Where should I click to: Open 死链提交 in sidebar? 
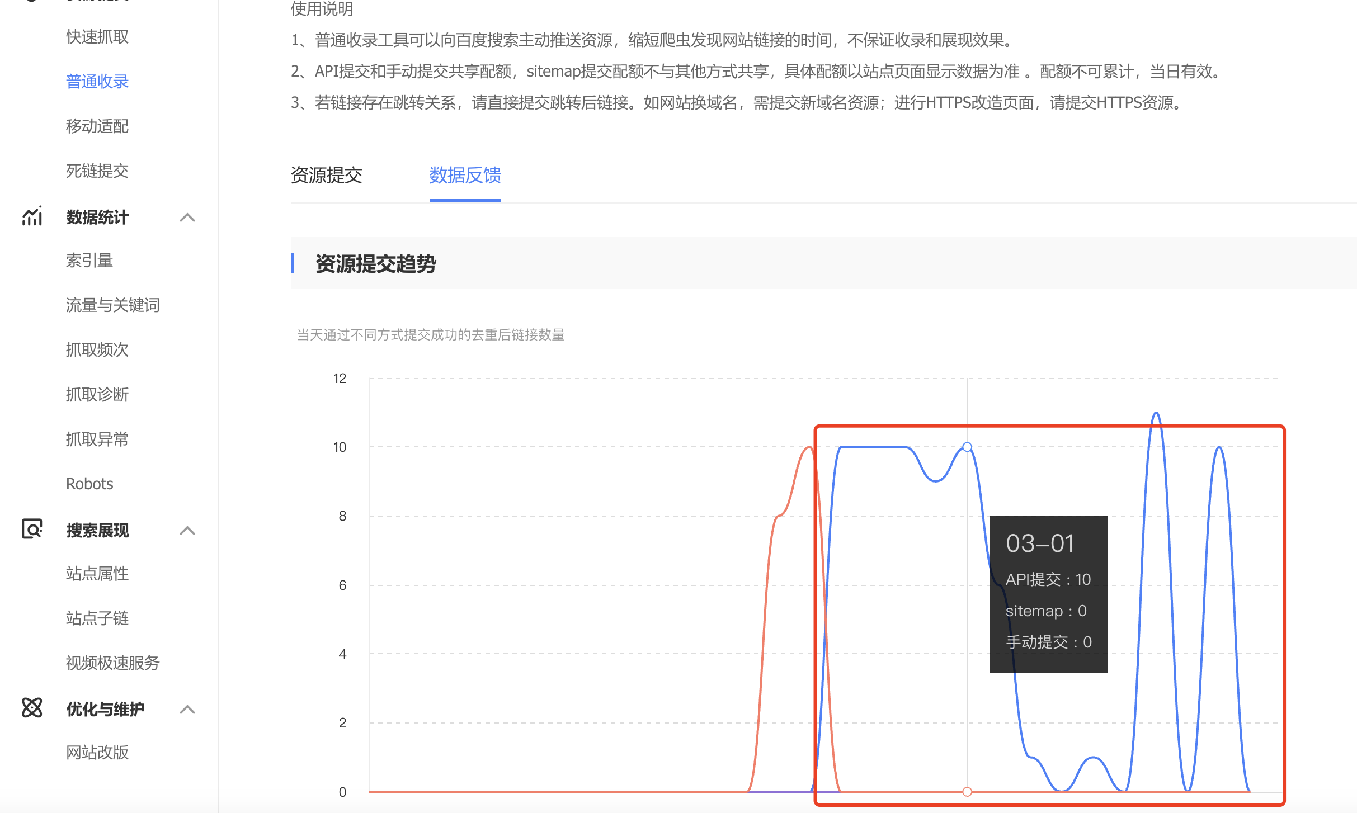tap(97, 171)
